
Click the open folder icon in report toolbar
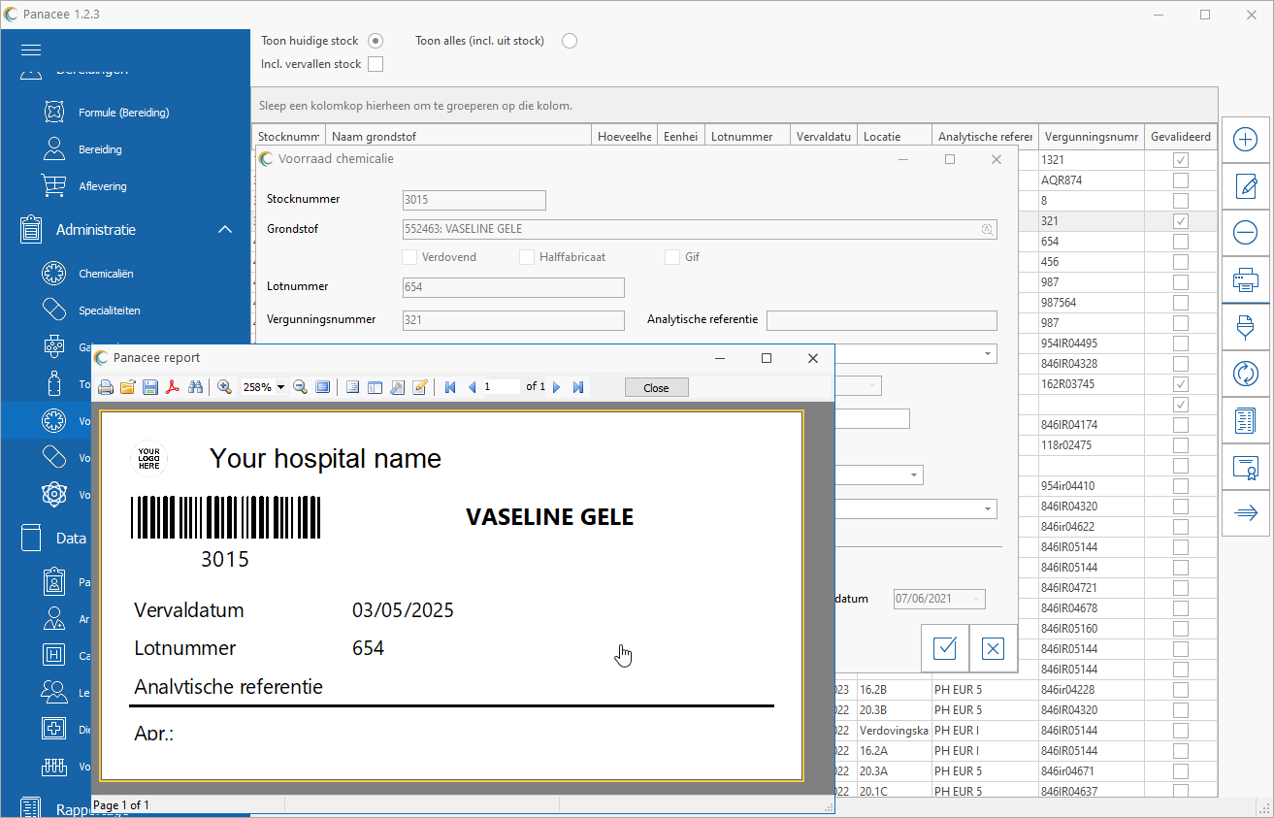point(128,387)
